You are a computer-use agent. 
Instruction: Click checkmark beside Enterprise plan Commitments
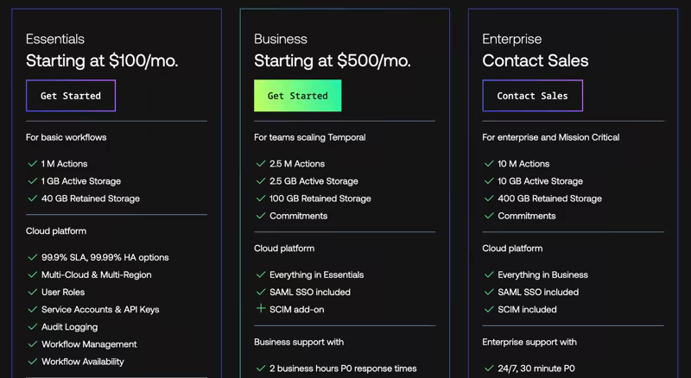(489, 216)
